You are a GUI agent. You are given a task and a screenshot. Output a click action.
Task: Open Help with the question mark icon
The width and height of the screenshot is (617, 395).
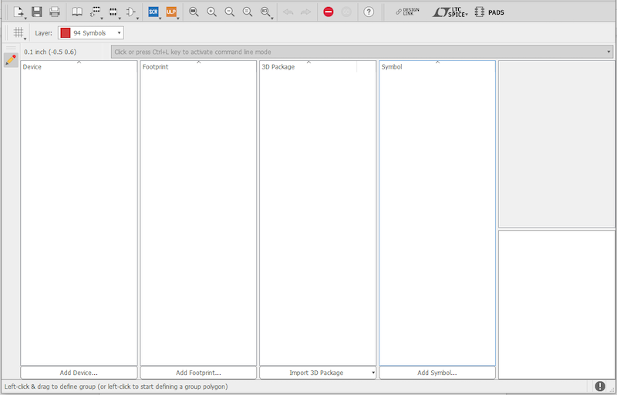point(369,12)
